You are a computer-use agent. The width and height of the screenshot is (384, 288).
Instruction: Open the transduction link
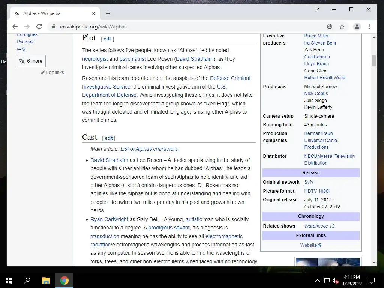coord(105,236)
